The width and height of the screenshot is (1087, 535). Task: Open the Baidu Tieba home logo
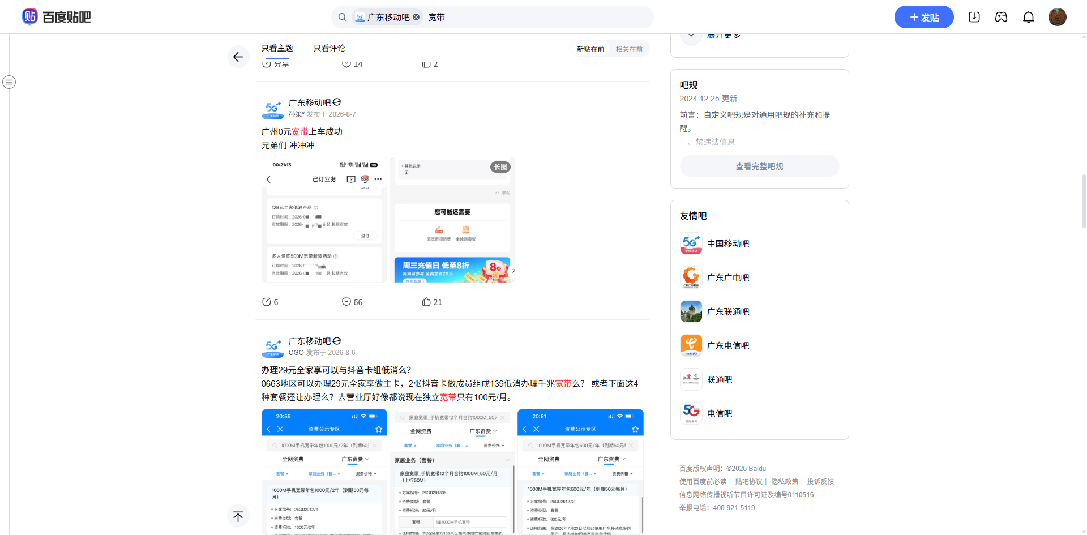(x=56, y=17)
